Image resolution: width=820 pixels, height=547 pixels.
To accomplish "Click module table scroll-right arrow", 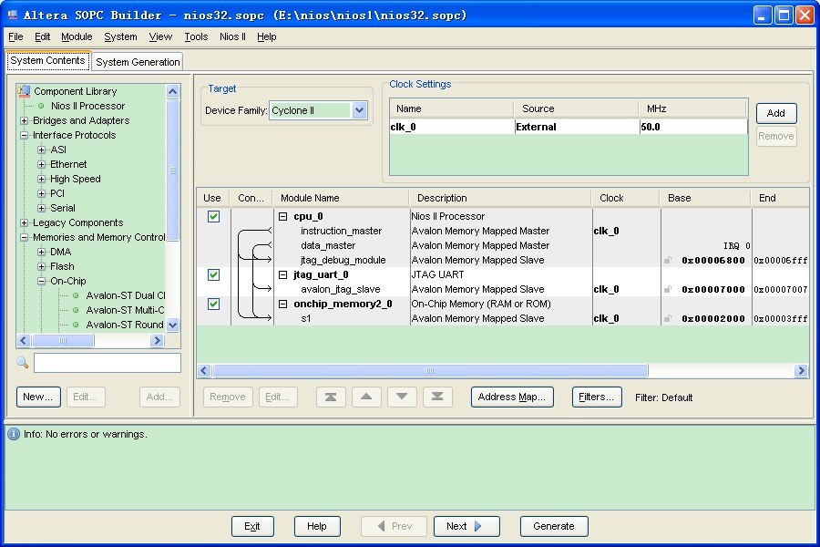I will pos(801,371).
